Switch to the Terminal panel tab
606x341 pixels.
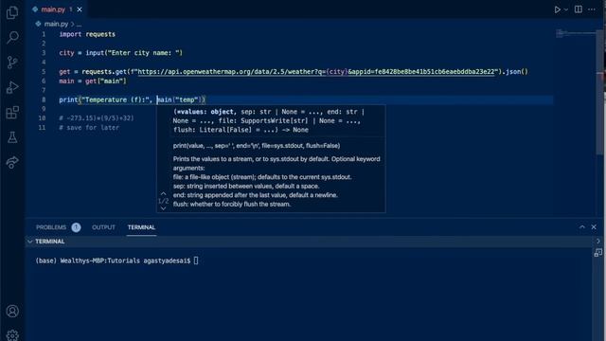coord(141,227)
